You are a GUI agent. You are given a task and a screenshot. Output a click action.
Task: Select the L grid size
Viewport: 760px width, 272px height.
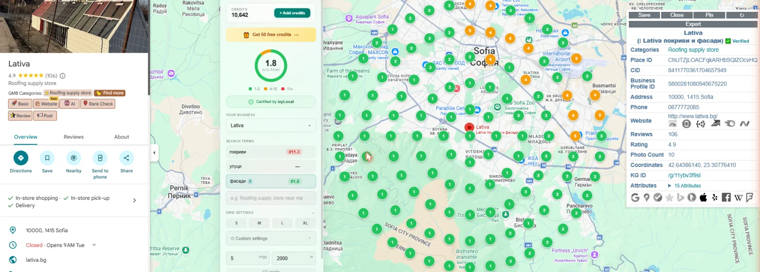point(282,223)
